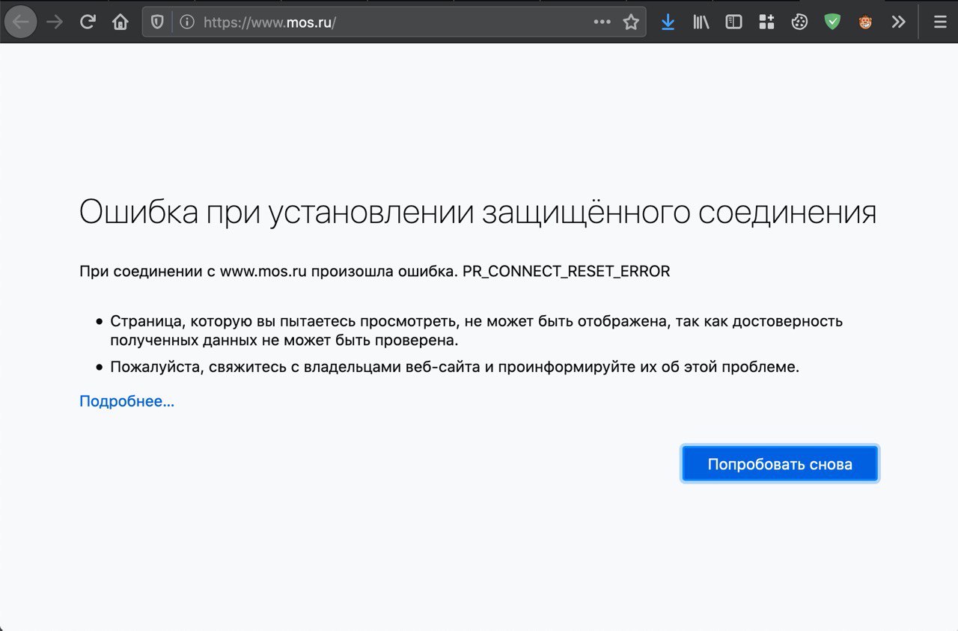958x631 pixels.
Task: Open tracking protection shield in address bar
Action: click(157, 22)
